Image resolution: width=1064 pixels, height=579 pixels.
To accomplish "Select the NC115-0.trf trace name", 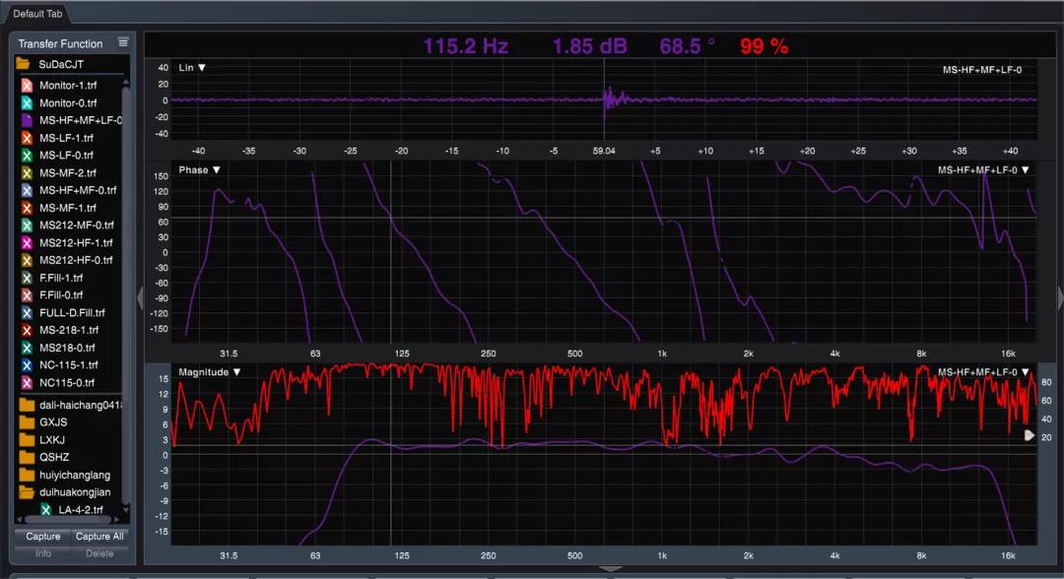I will 67,382.
